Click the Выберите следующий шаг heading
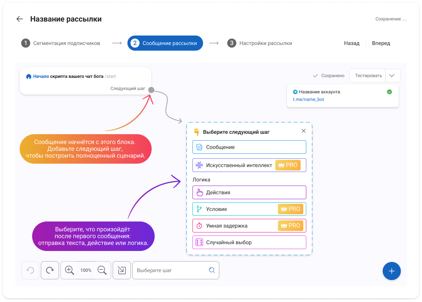 (236, 132)
